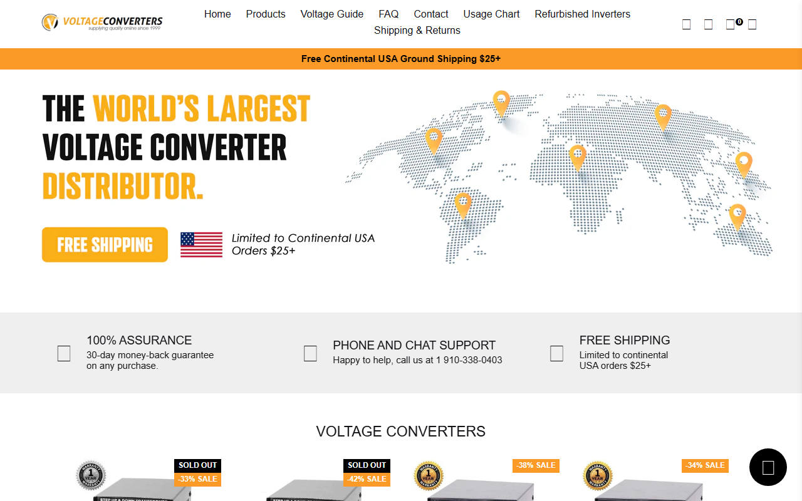The width and height of the screenshot is (802, 501).
Task: Open the black chat widget button
Action: pos(768,467)
